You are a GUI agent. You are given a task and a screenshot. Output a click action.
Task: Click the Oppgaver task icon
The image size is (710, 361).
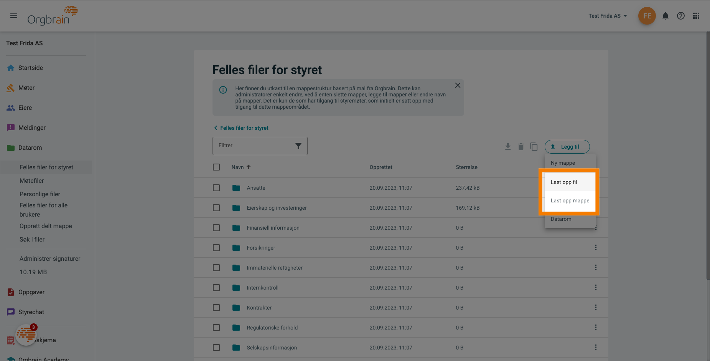[x=11, y=292]
